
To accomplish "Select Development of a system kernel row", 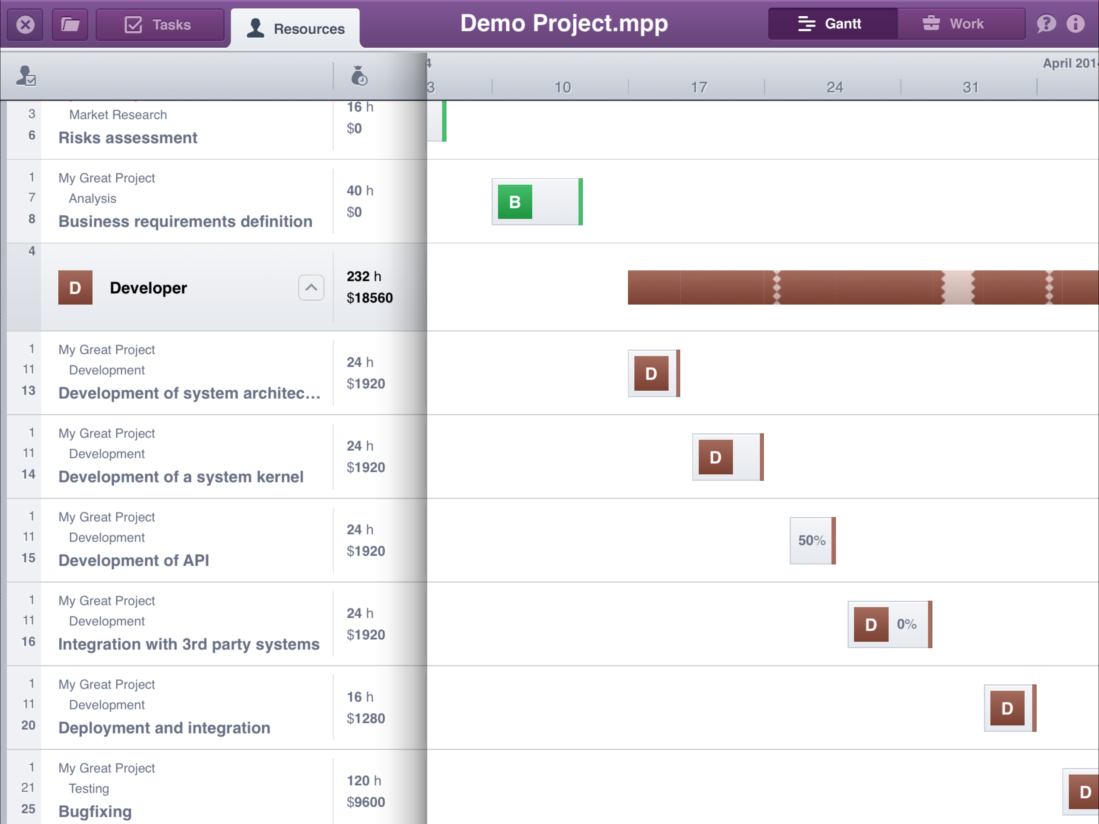I will 216,457.
